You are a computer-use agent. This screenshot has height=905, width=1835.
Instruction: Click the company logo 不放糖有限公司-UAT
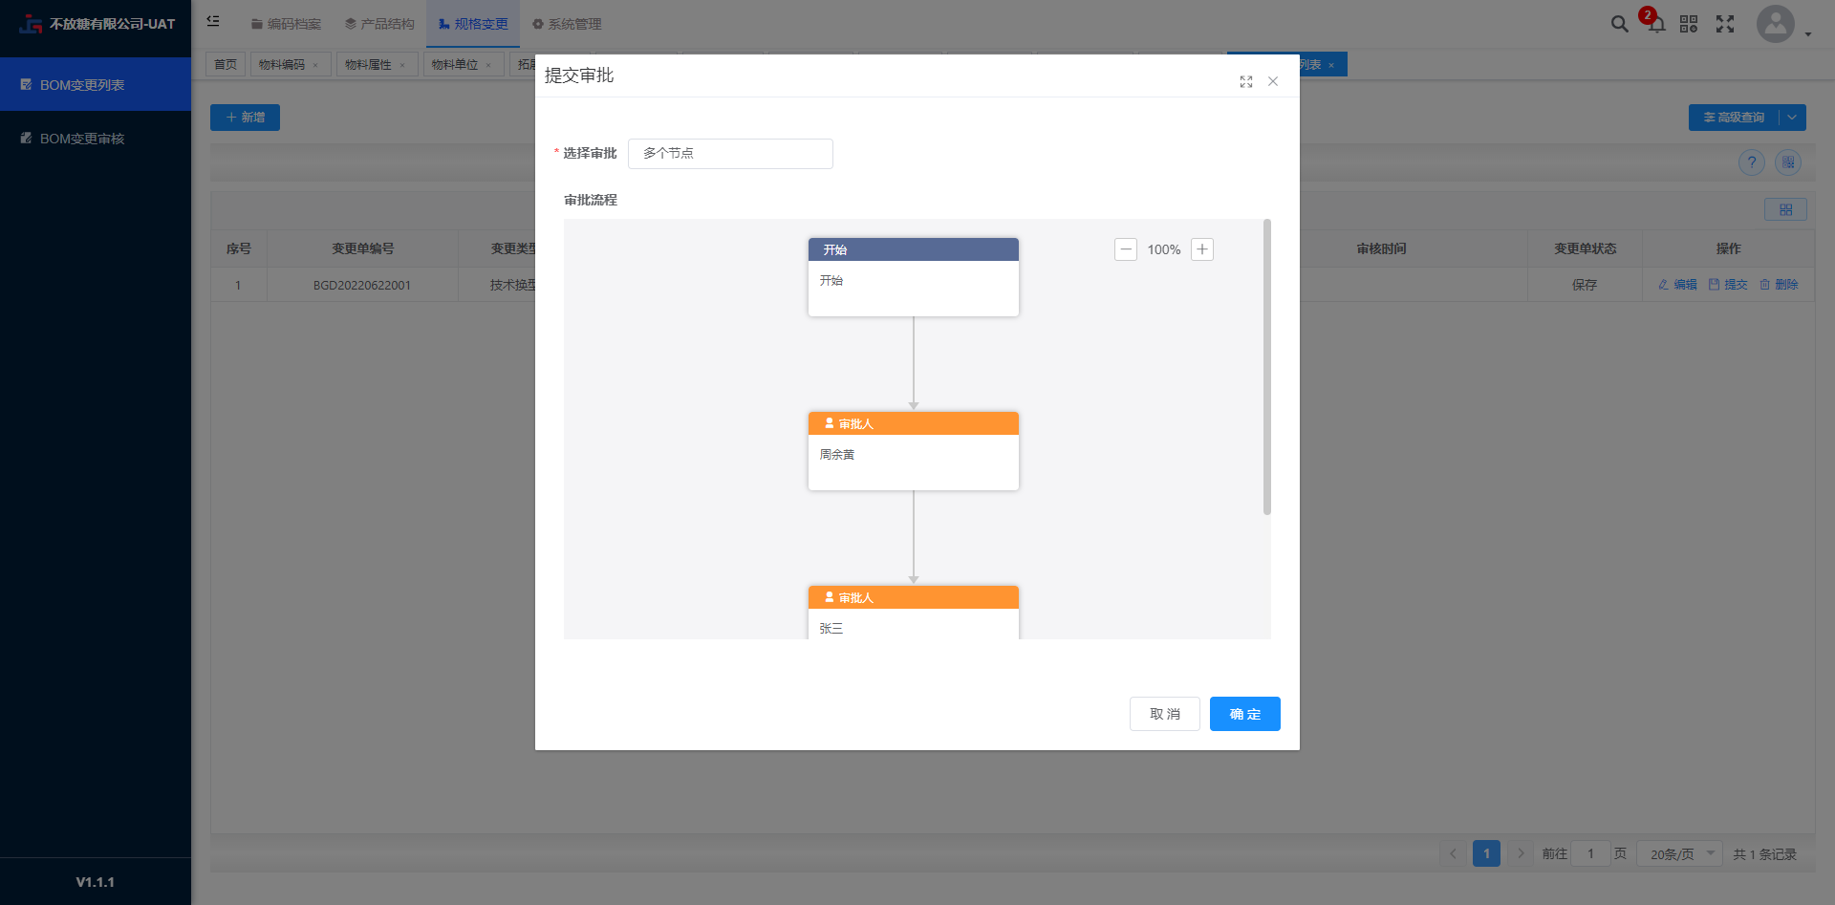[x=97, y=24]
